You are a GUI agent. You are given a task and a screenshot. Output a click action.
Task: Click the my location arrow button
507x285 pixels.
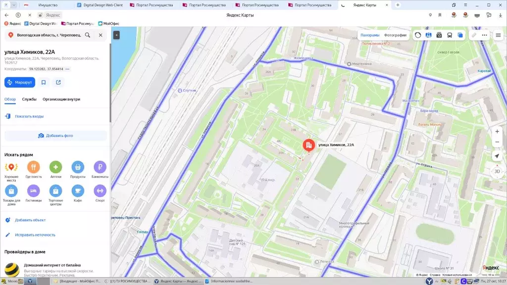[x=497, y=156]
